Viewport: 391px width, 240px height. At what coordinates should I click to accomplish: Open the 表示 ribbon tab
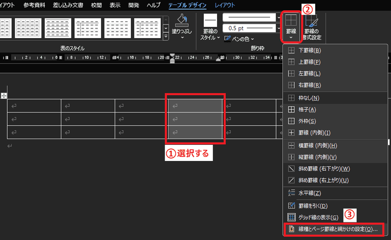115,5
